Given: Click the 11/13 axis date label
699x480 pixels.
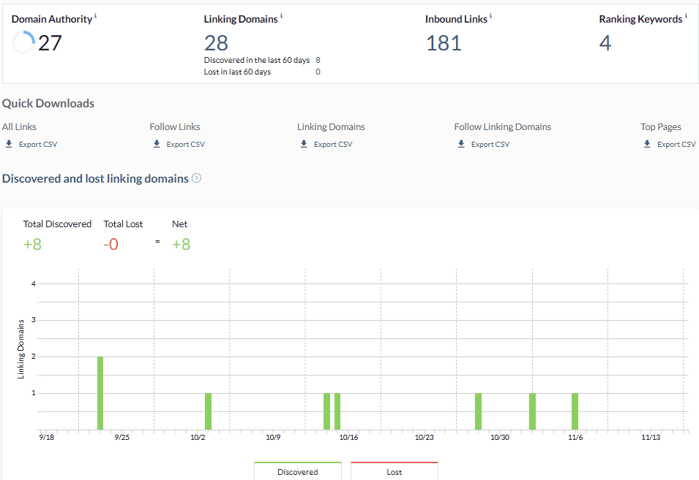Looking at the screenshot, I should (x=651, y=438).
